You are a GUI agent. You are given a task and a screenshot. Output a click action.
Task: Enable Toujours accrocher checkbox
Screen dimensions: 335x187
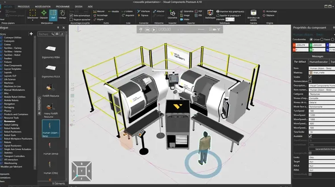71,20
